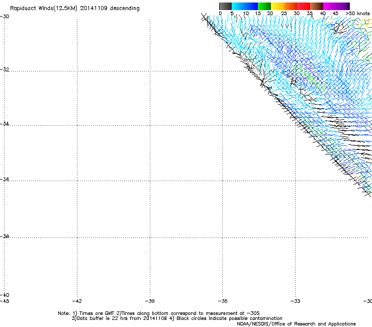Select the brown 35-40 knots color segment
The height and width of the screenshot is (327, 372).
point(317,6)
